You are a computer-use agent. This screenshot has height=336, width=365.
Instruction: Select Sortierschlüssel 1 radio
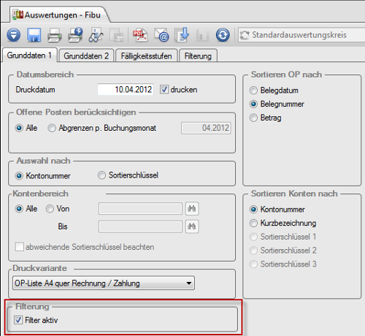click(x=253, y=237)
